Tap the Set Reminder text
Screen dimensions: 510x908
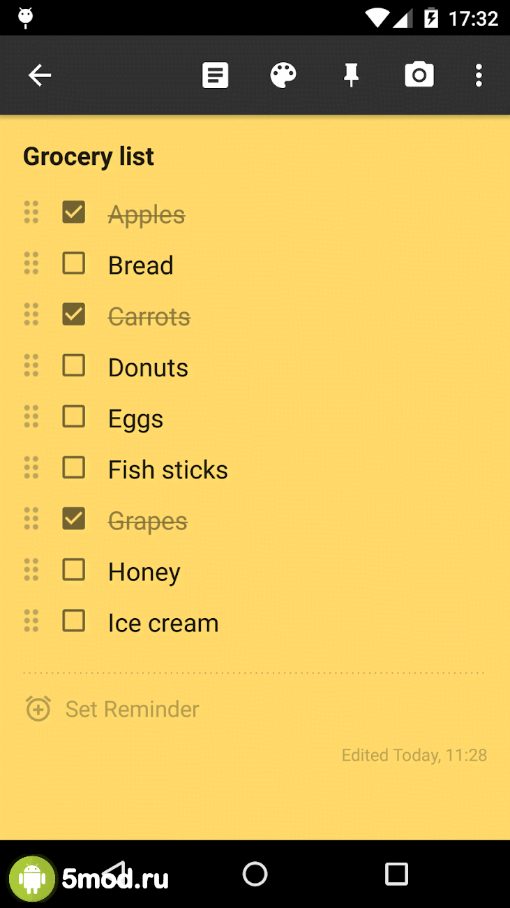coord(133,710)
